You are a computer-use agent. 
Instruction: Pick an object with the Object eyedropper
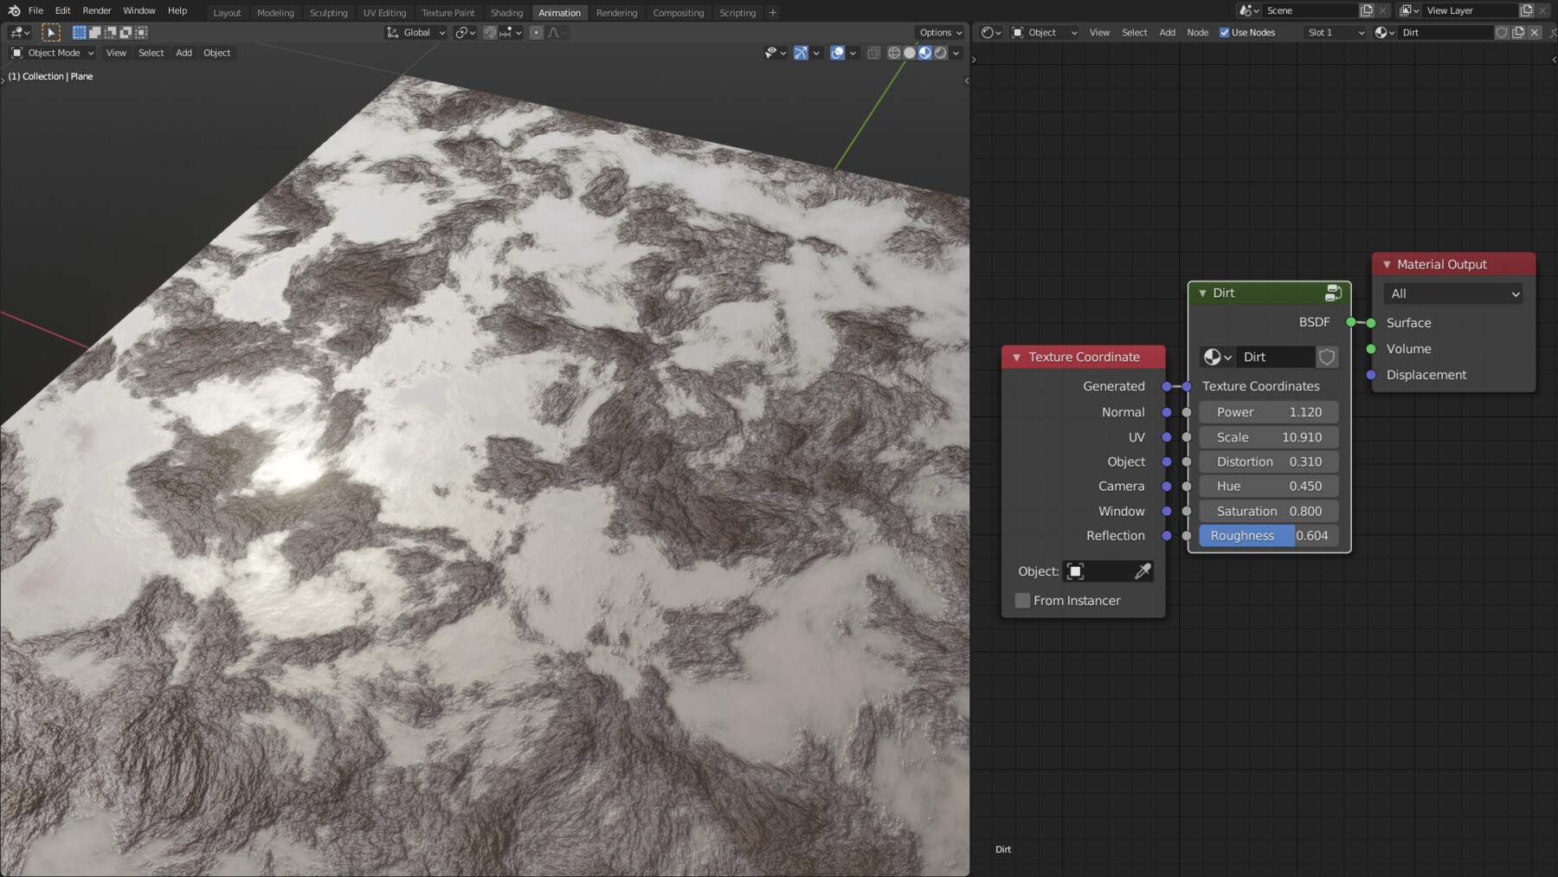click(1143, 571)
